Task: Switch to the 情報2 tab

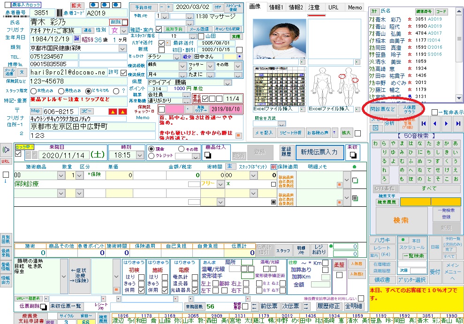Action: 296,8
